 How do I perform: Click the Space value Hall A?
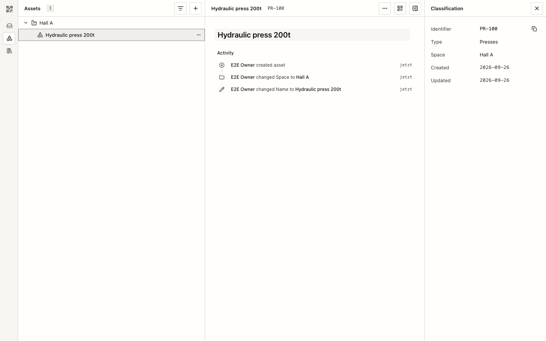(x=486, y=55)
